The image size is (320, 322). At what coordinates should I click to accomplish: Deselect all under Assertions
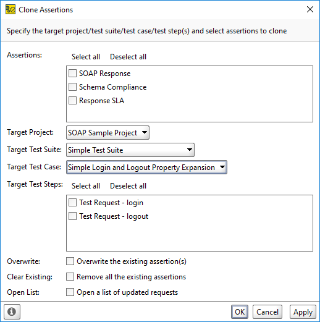[x=128, y=57]
